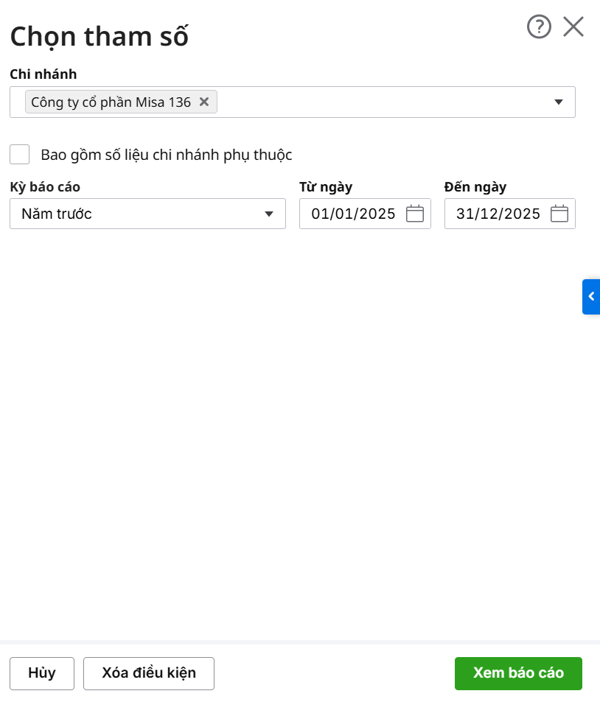600x702 pixels.
Task: Remove the Công ty cổ phần Misa 136 chip
Action: tap(204, 102)
